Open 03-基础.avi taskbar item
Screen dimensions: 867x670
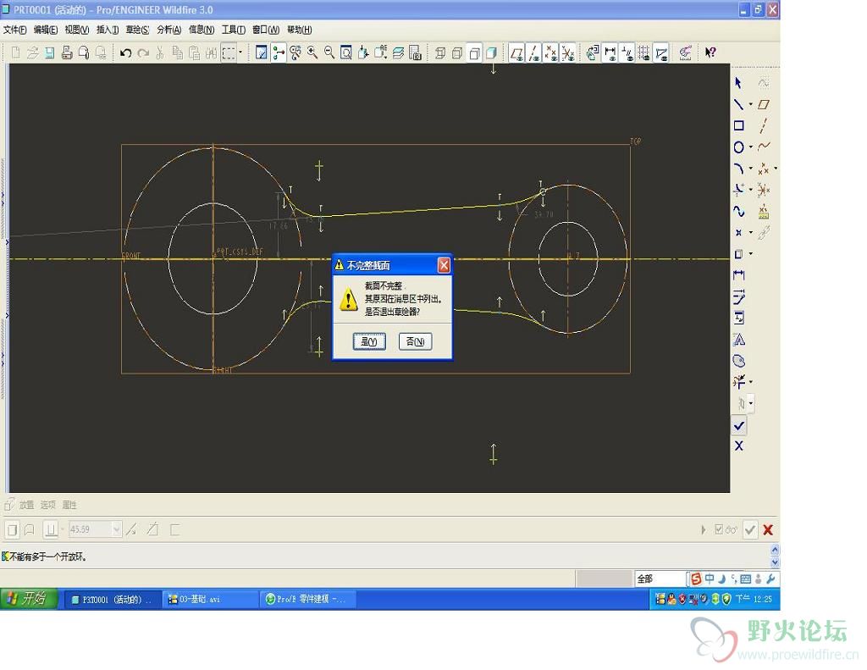pyautogui.click(x=210, y=599)
